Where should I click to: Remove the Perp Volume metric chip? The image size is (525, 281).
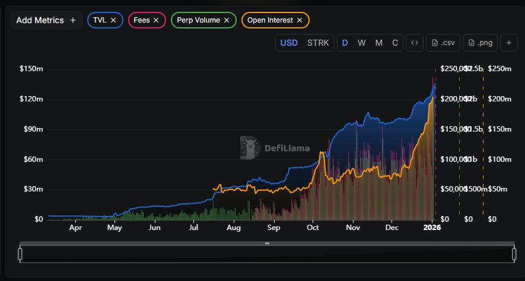click(227, 20)
